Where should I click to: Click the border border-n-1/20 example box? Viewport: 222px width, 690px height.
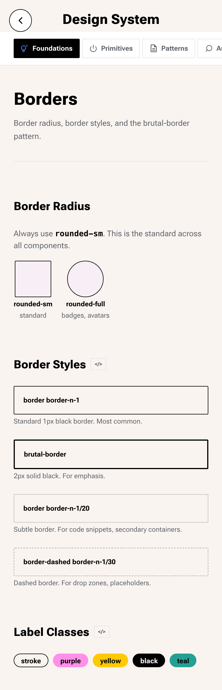click(111, 508)
